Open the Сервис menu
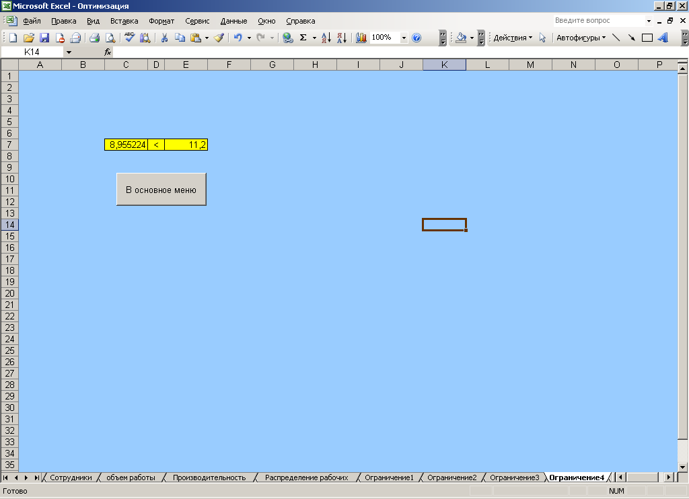This screenshot has height=499, width=689. point(196,21)
